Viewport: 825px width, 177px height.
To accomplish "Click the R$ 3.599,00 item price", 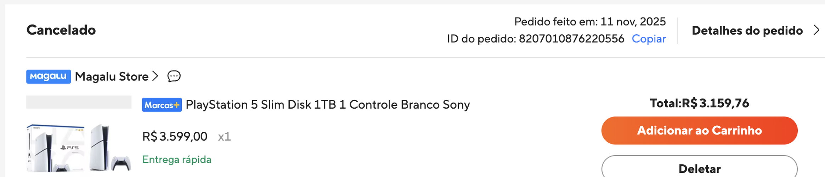I will [175, 136].
